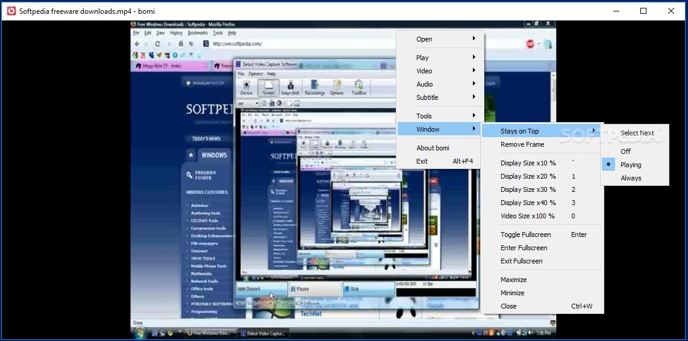The image size is (688, 341).
Task: Open Firefox Bookmarks menu in video
Action: [x=198, y=33]
